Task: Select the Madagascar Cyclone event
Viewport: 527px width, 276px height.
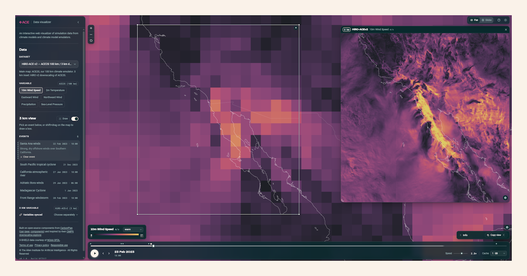Action: [x=49, y=190]
